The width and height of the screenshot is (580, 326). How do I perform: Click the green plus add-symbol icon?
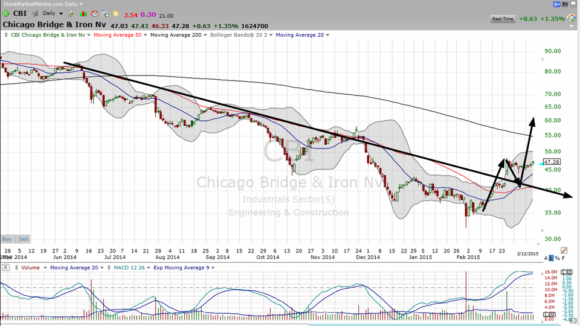(x=6, y=14)
